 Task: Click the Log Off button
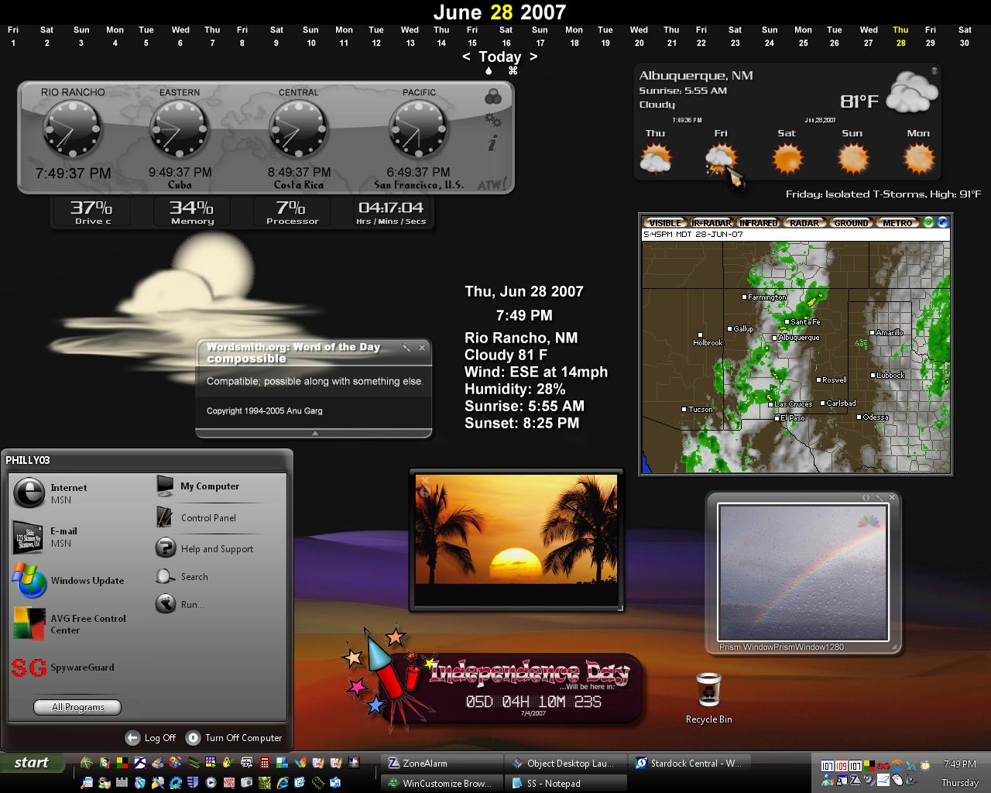click(151, 738)
